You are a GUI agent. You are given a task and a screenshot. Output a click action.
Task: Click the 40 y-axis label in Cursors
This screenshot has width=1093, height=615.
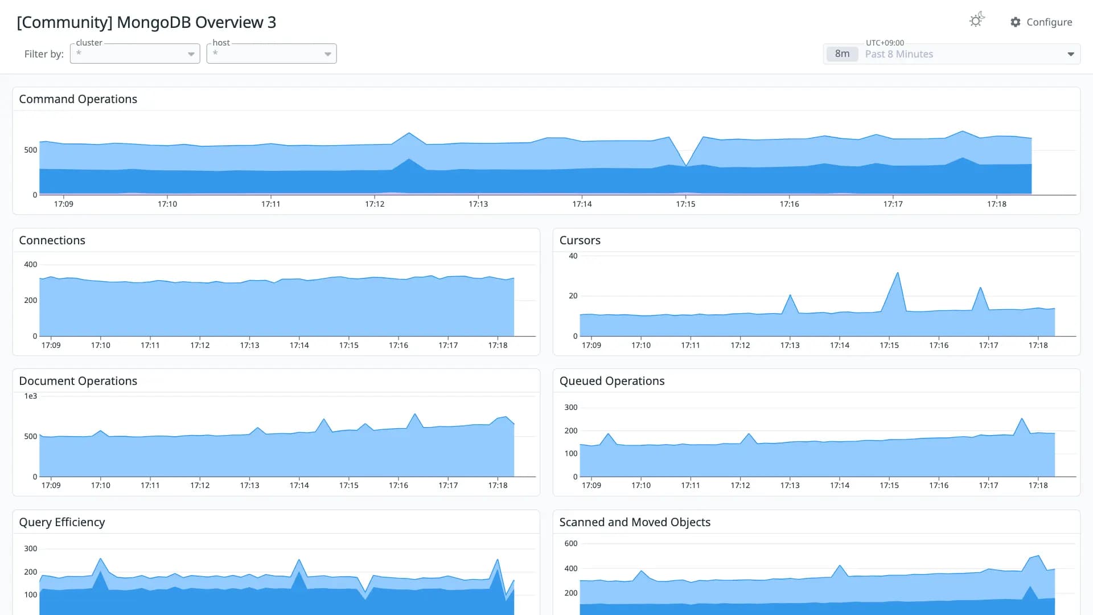coord(573,256)
